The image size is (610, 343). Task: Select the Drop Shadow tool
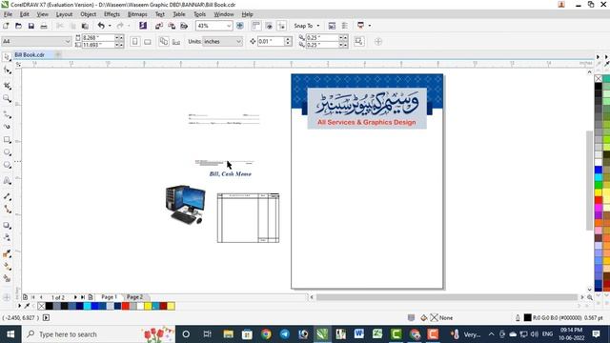[7, 225]
